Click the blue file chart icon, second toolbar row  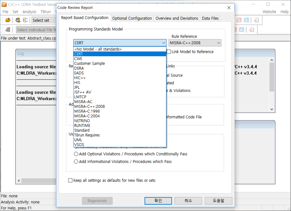tap(241, 30)
